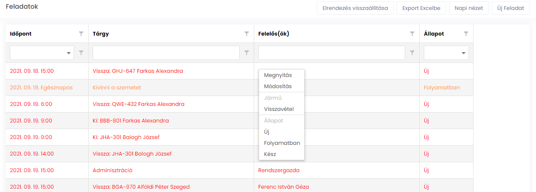Click filter operator icon beside Időpont filter box
Screen dimensions: 536x192
(81, 53)
